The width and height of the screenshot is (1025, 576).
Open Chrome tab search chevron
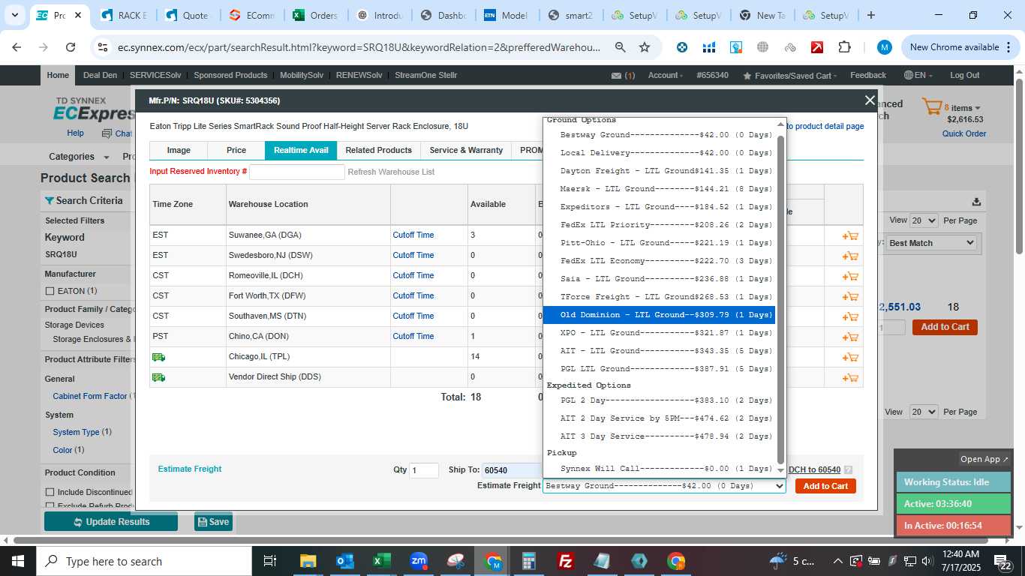[x=14, y=15]
